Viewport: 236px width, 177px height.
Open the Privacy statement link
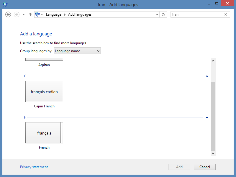[x=34, y=167]
